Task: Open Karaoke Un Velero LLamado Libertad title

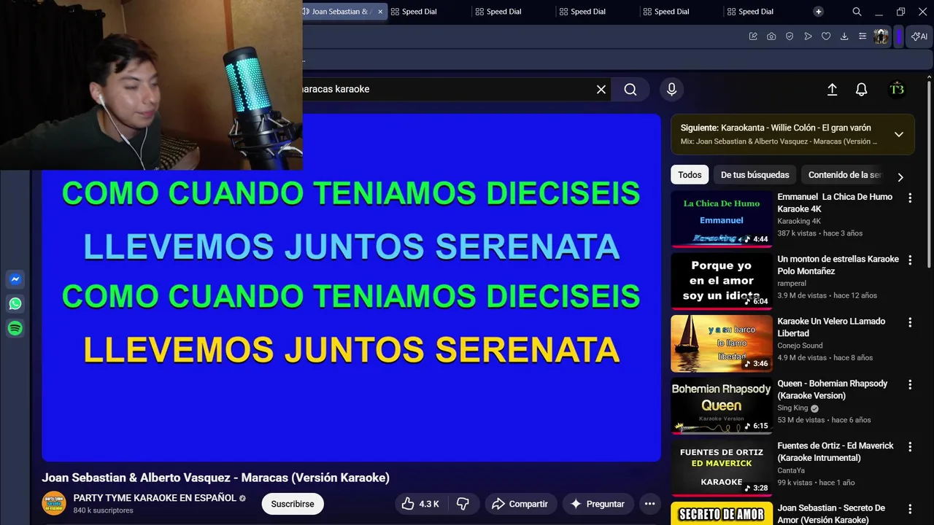Action: tap(831, 327)
